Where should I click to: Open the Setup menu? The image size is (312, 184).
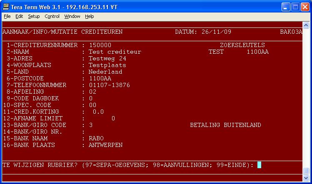[34, 16]
